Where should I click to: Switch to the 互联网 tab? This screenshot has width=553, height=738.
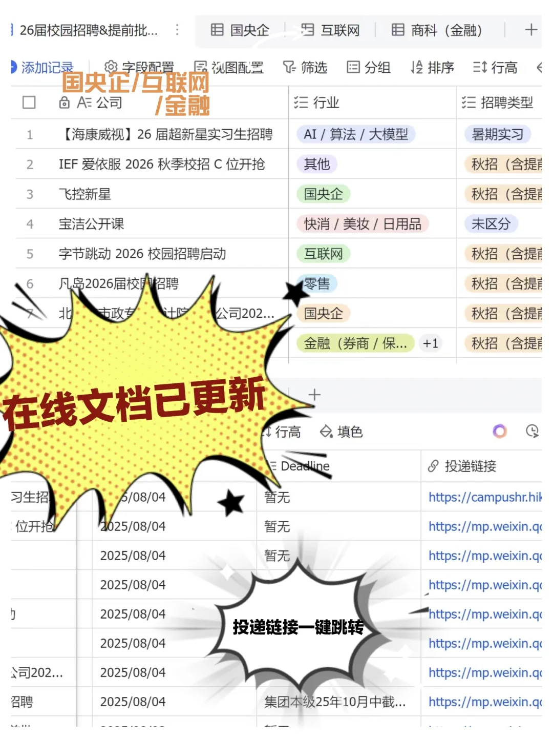[330, 30]
